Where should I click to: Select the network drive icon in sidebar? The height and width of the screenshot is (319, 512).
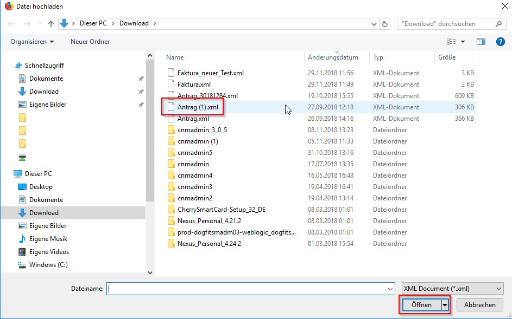tap(22, 158)
